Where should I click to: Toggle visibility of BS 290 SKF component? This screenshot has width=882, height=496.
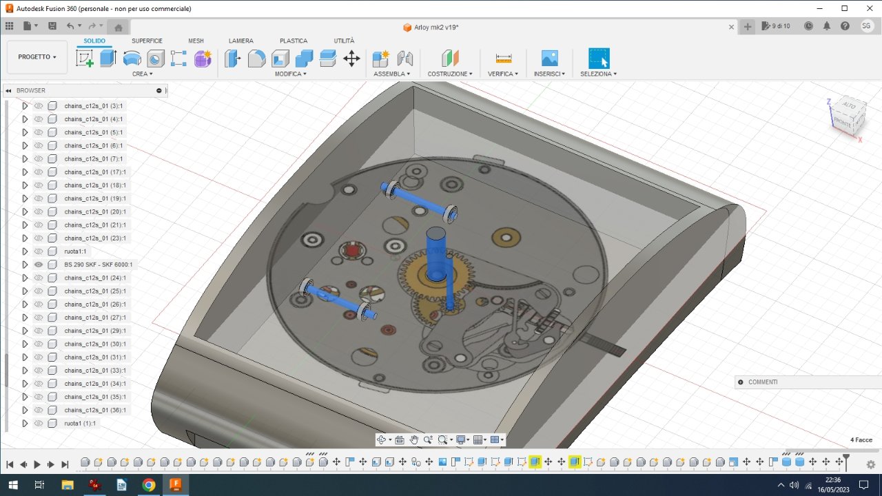pyautogui.click(x=39, y=265)
